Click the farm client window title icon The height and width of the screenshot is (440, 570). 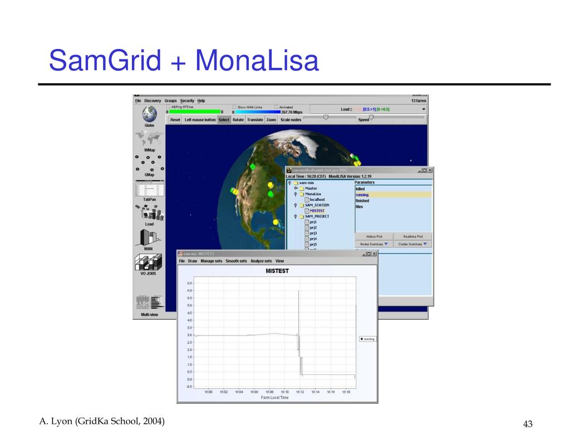(289, 170)
